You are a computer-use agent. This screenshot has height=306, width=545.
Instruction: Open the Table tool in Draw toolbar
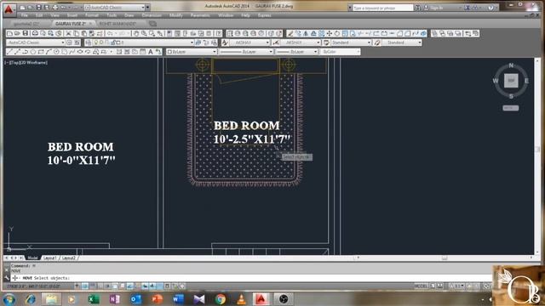[x=142, y=52]
